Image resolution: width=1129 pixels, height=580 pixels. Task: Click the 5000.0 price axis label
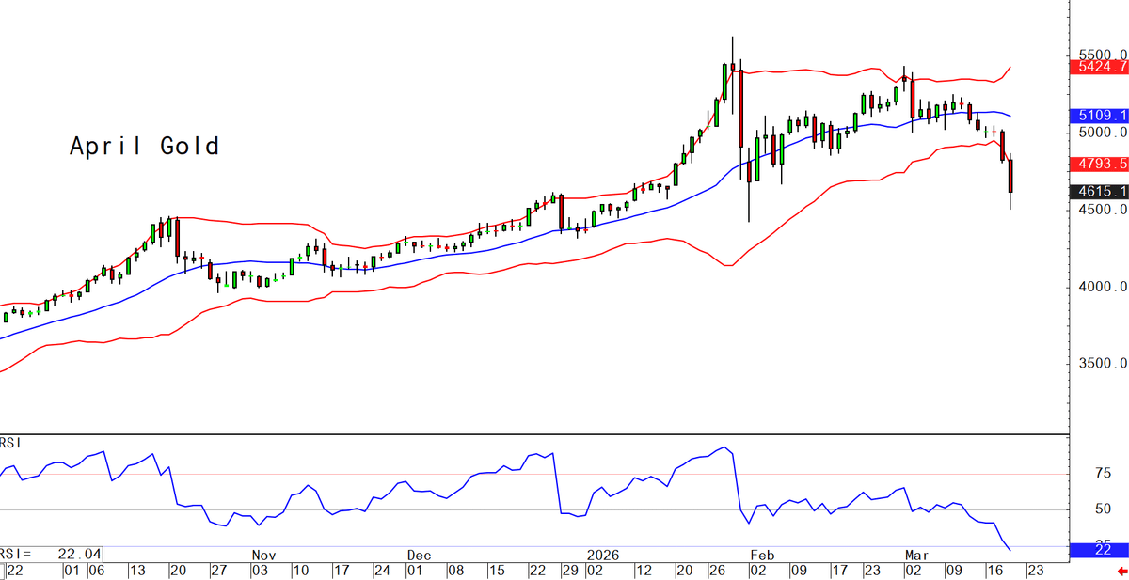[1103, 133]
